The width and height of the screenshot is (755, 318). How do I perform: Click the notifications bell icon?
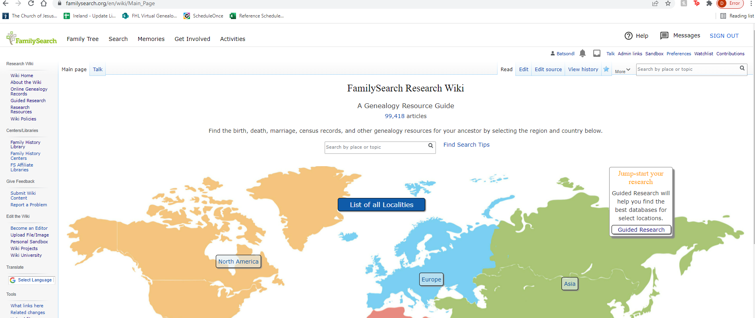coord(583,53)
